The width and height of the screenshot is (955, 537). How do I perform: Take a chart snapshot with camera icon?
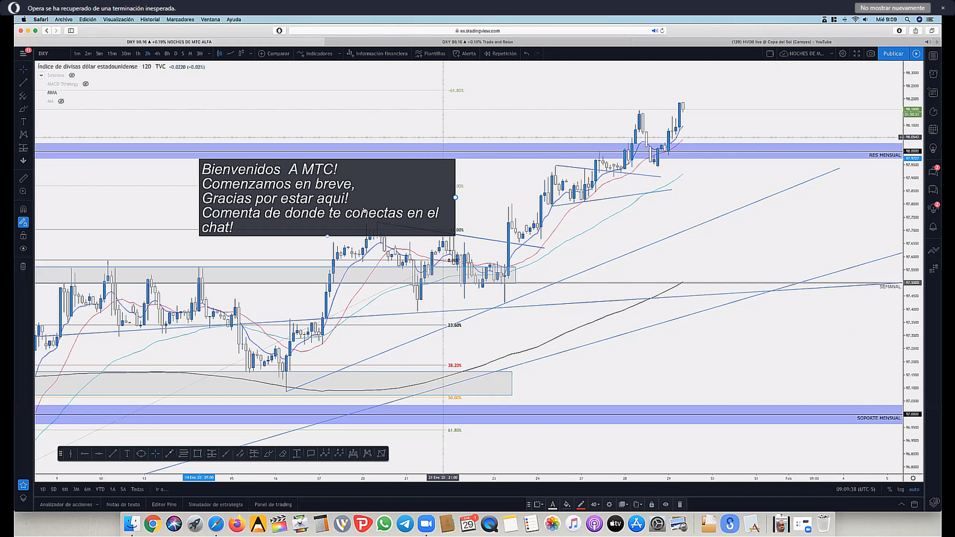coord(871,54)
